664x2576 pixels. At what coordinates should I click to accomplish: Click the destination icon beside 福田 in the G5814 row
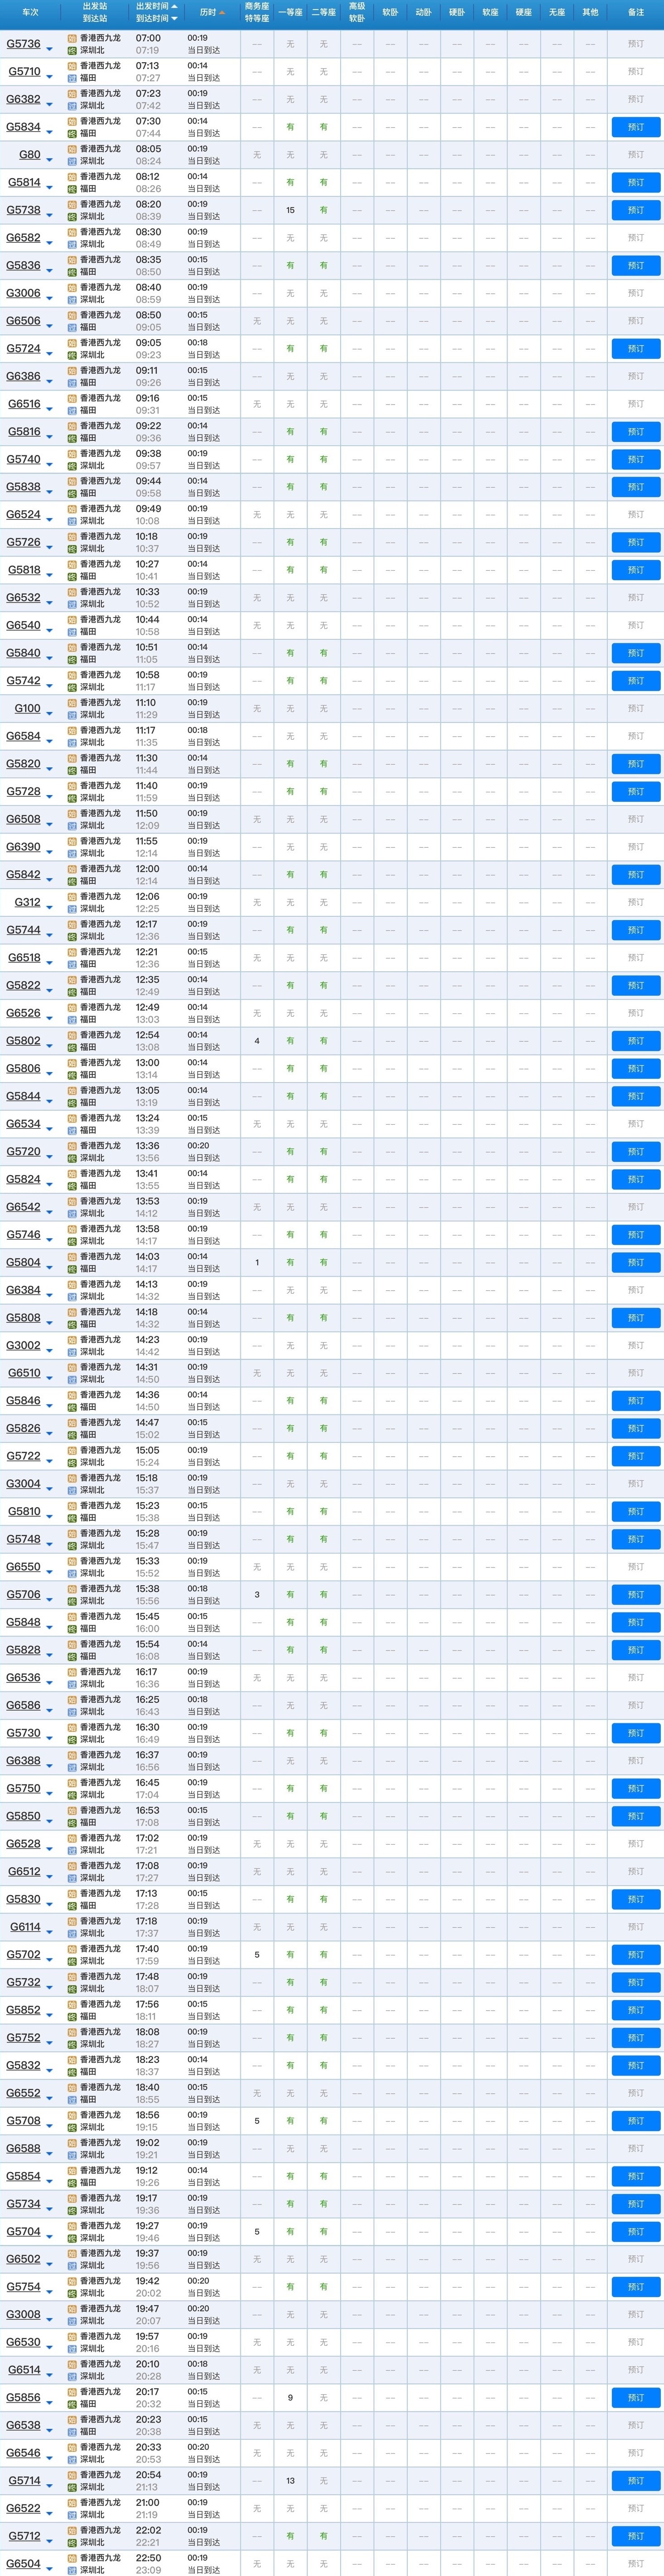tap(72, 189)
